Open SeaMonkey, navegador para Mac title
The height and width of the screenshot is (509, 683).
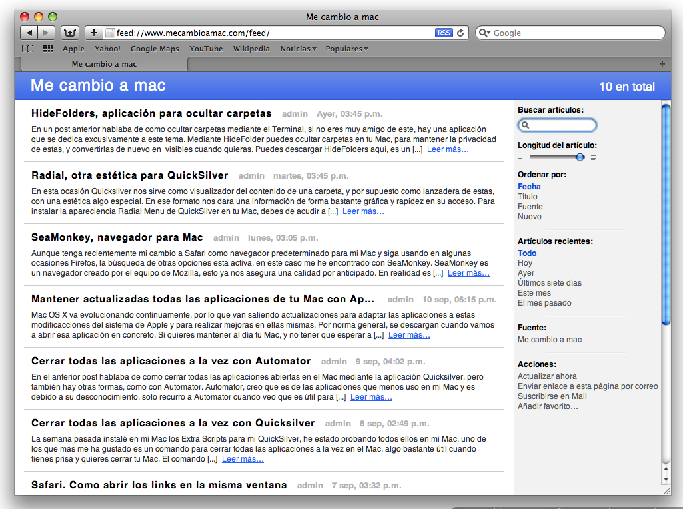pyautogui.click(x=117, y=237)
